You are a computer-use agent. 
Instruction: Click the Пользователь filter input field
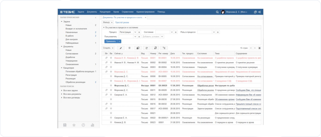[124, 37]
